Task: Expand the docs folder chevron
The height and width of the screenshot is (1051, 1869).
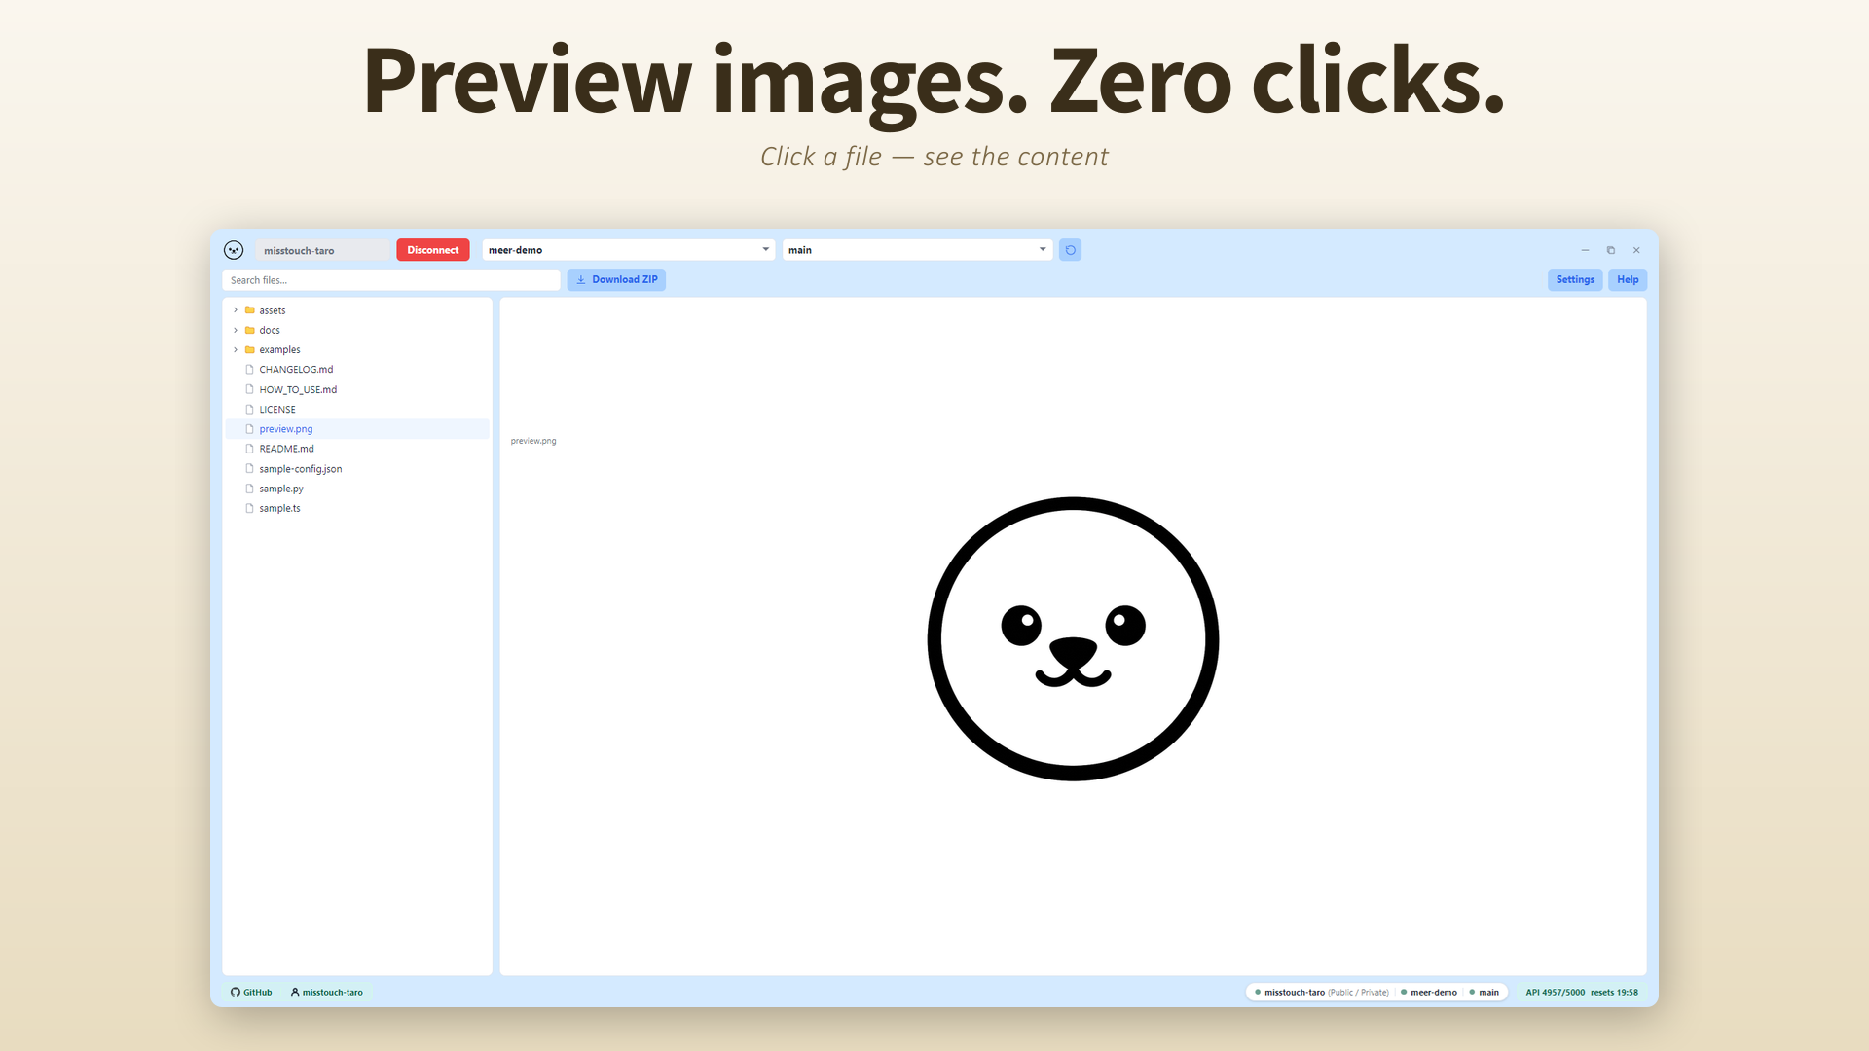Action: pos(236,330)
